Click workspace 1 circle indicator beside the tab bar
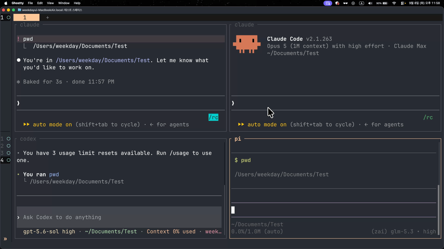Image resolution: width=444 pixels, height=249 pixels. [x=8, y=18]
